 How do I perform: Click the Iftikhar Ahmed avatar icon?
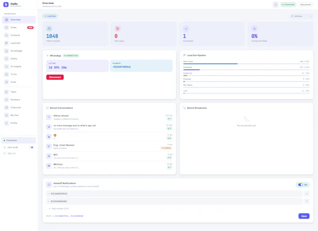point(49,117)
